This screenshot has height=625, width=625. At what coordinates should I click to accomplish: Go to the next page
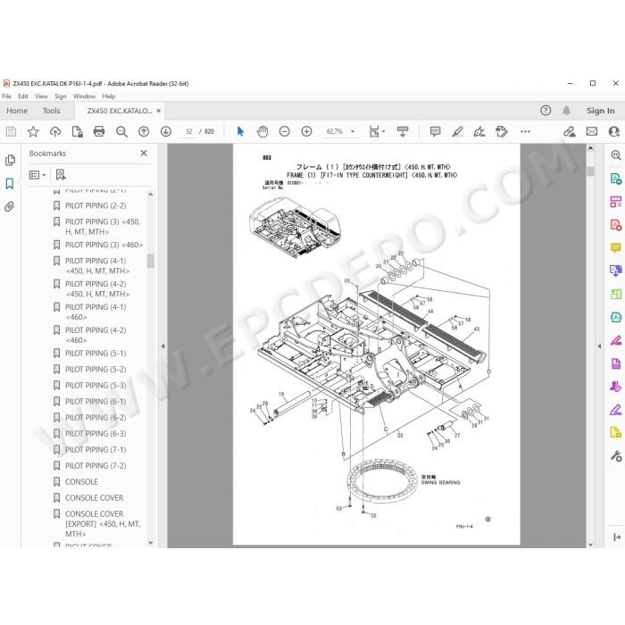click(x=166, y=131)
